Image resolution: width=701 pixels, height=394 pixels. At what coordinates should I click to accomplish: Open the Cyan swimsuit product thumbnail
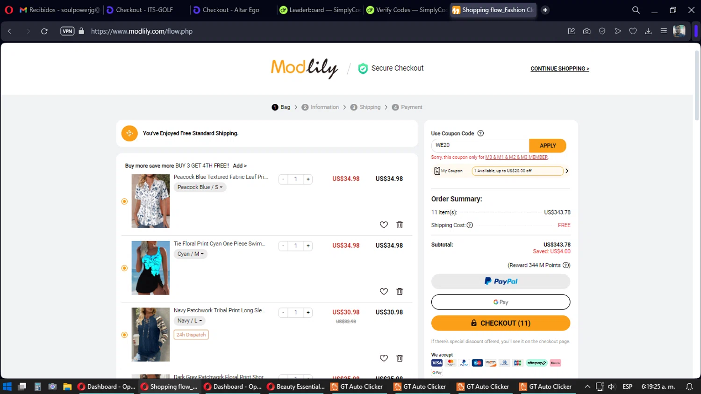click(150, 268)
